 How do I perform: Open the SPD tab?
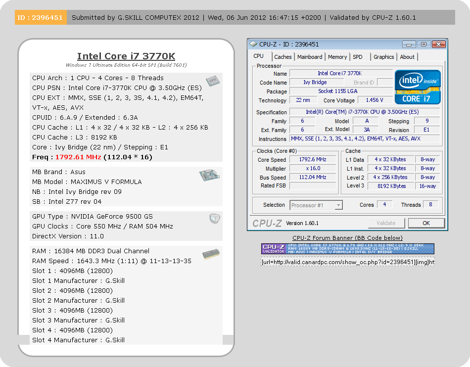358,57
